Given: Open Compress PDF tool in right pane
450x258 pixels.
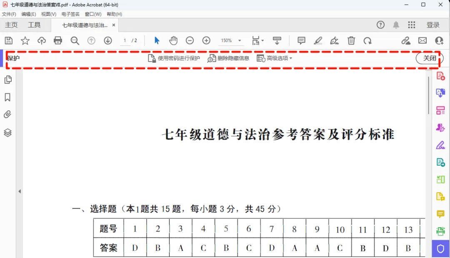Looking at the screenshot, I should click(x=440, y=180).
